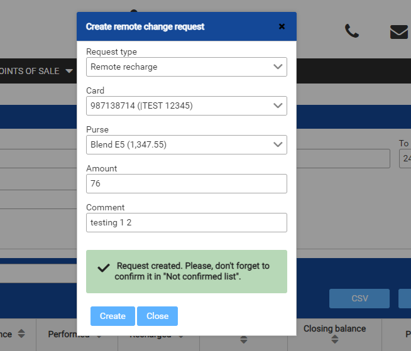
Task: Click sort arrows in the leftmost table column
Action: 21,334
